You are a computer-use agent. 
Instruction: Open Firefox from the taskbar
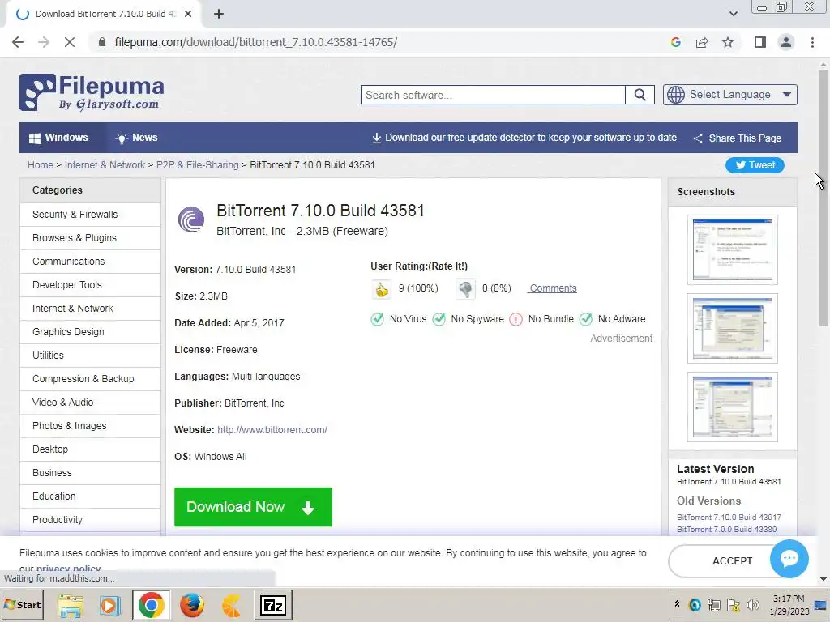coord(191,605)
